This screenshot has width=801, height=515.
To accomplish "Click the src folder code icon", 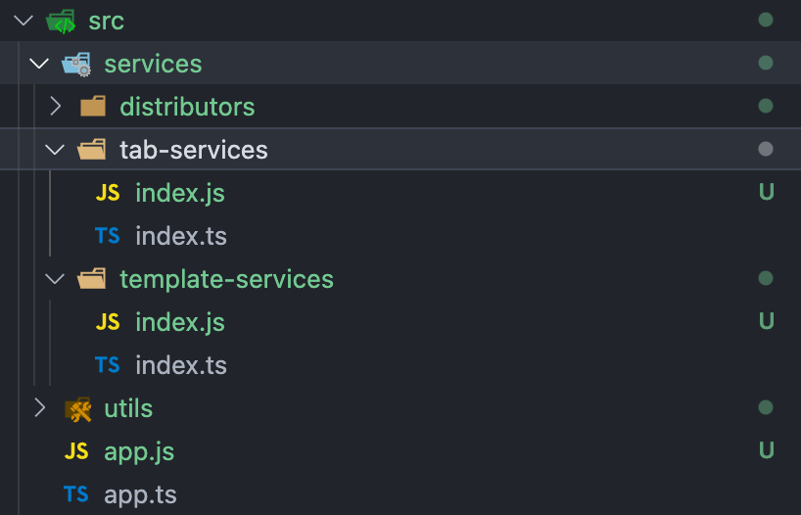I will coord(61,21).
